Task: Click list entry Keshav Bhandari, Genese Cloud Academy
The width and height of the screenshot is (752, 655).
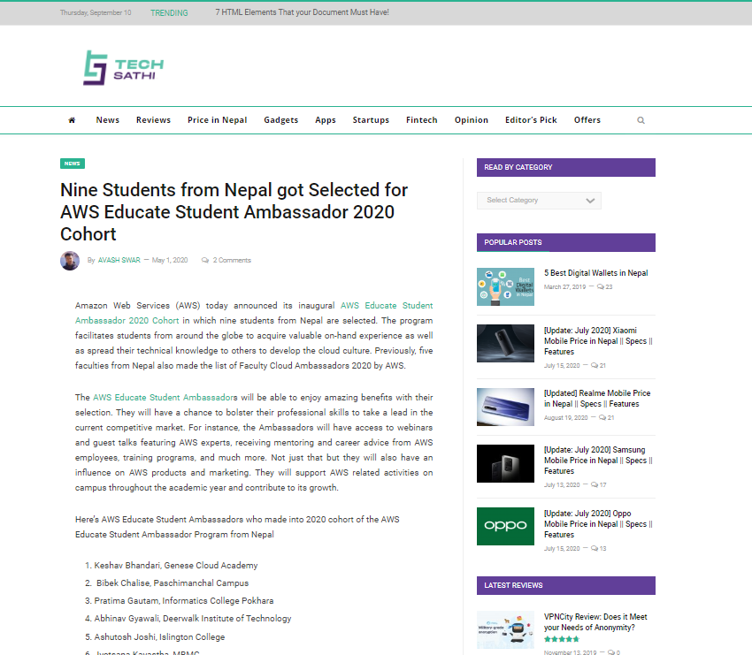Action: click(176, 566)
